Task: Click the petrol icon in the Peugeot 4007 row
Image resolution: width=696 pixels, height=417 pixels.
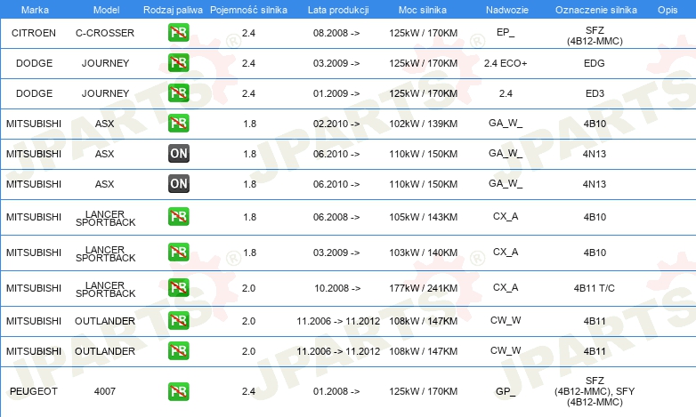Action: pyautogui.click(x=178, y=391)
